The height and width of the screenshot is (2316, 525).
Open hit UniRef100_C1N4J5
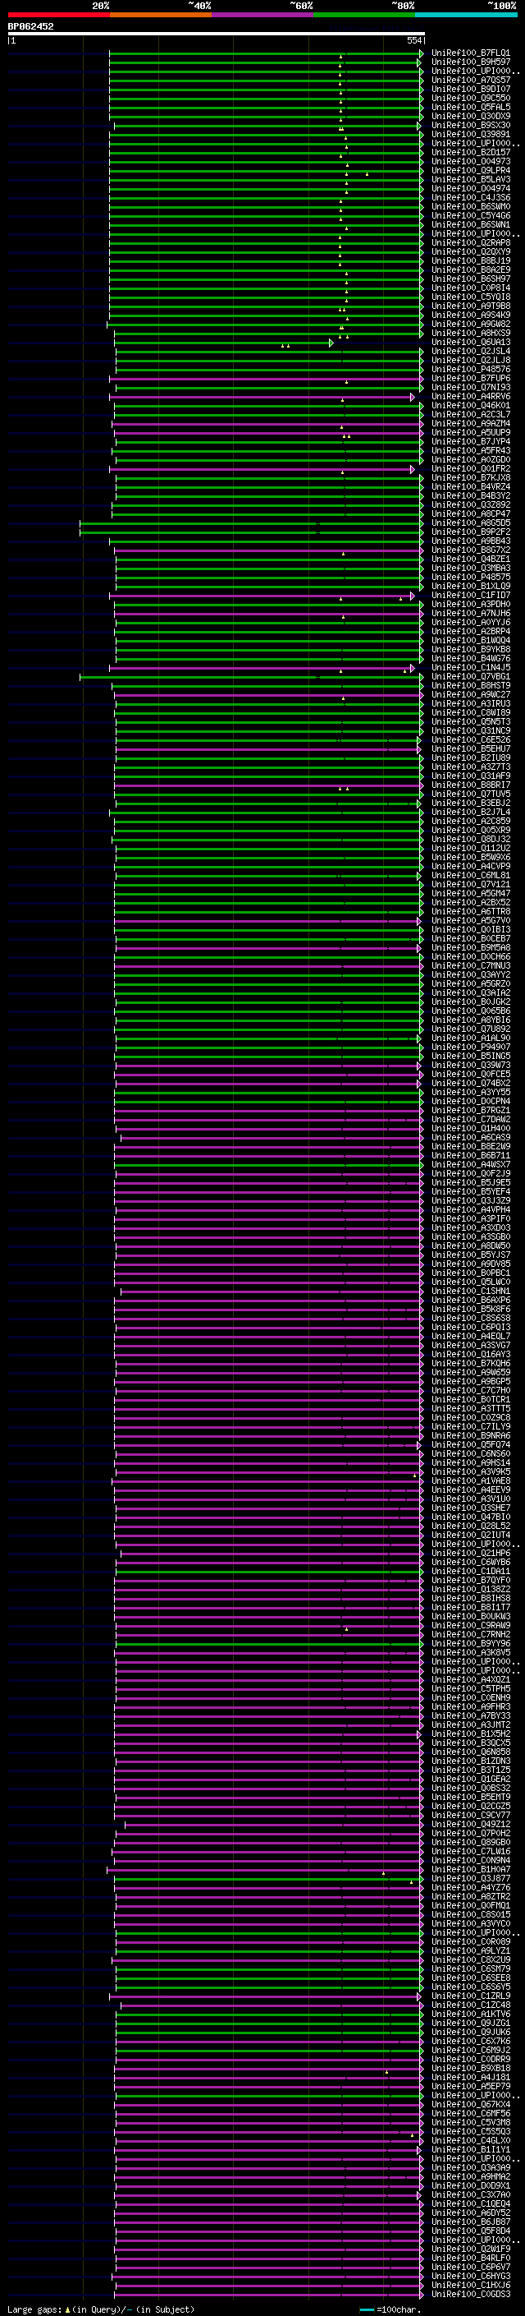click(x=470, y=667)
